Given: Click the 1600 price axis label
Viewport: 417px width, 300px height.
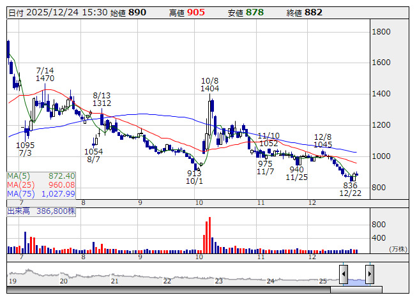Looking at the screenshot, I should 381,63.
